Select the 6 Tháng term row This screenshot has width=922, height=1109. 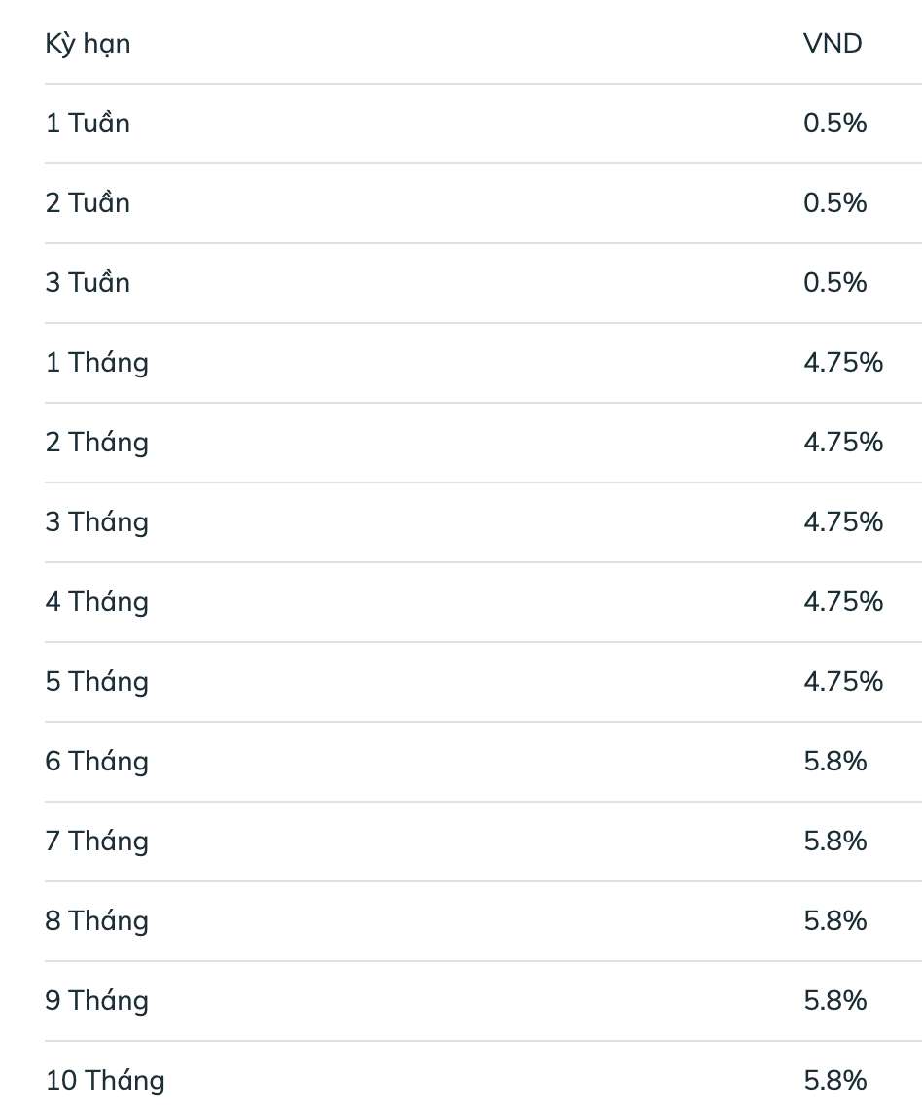tap(96, 762)
